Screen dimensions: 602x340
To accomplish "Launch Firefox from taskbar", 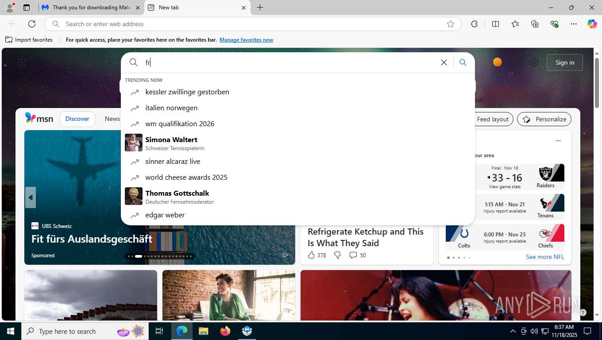I will coord(225,331).
